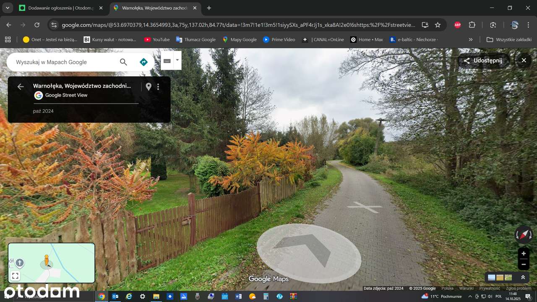This screenshot has width=537, height=302.
Task: Open the Wszystkie zakładki folder
Action: click(x=509, y=39)
